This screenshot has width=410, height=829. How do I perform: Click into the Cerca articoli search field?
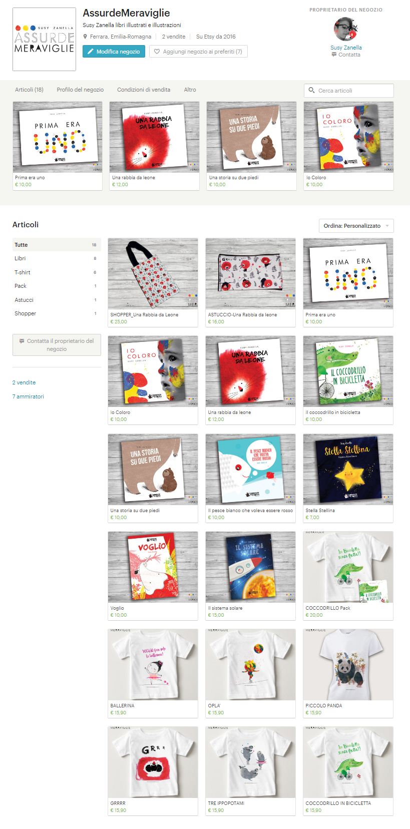[349, 90]
